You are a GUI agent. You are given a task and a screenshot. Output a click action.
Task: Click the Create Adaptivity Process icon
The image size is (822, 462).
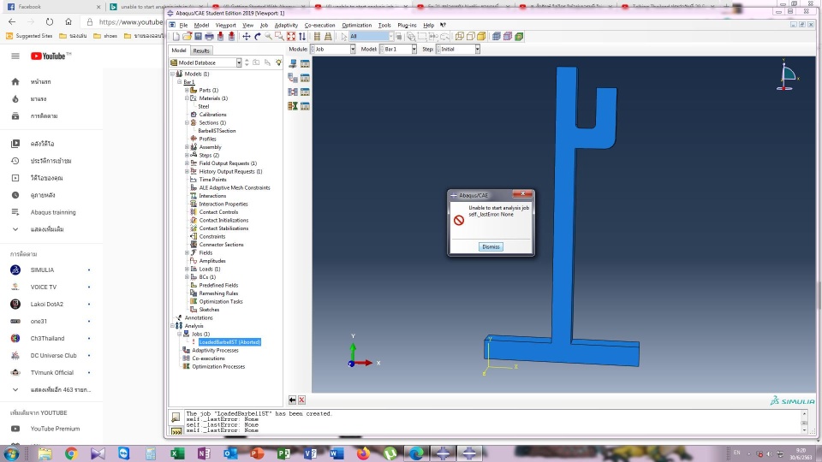(x=293, y=78)
